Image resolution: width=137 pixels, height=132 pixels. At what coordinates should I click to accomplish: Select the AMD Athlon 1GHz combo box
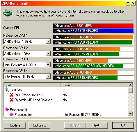[27, 53]
